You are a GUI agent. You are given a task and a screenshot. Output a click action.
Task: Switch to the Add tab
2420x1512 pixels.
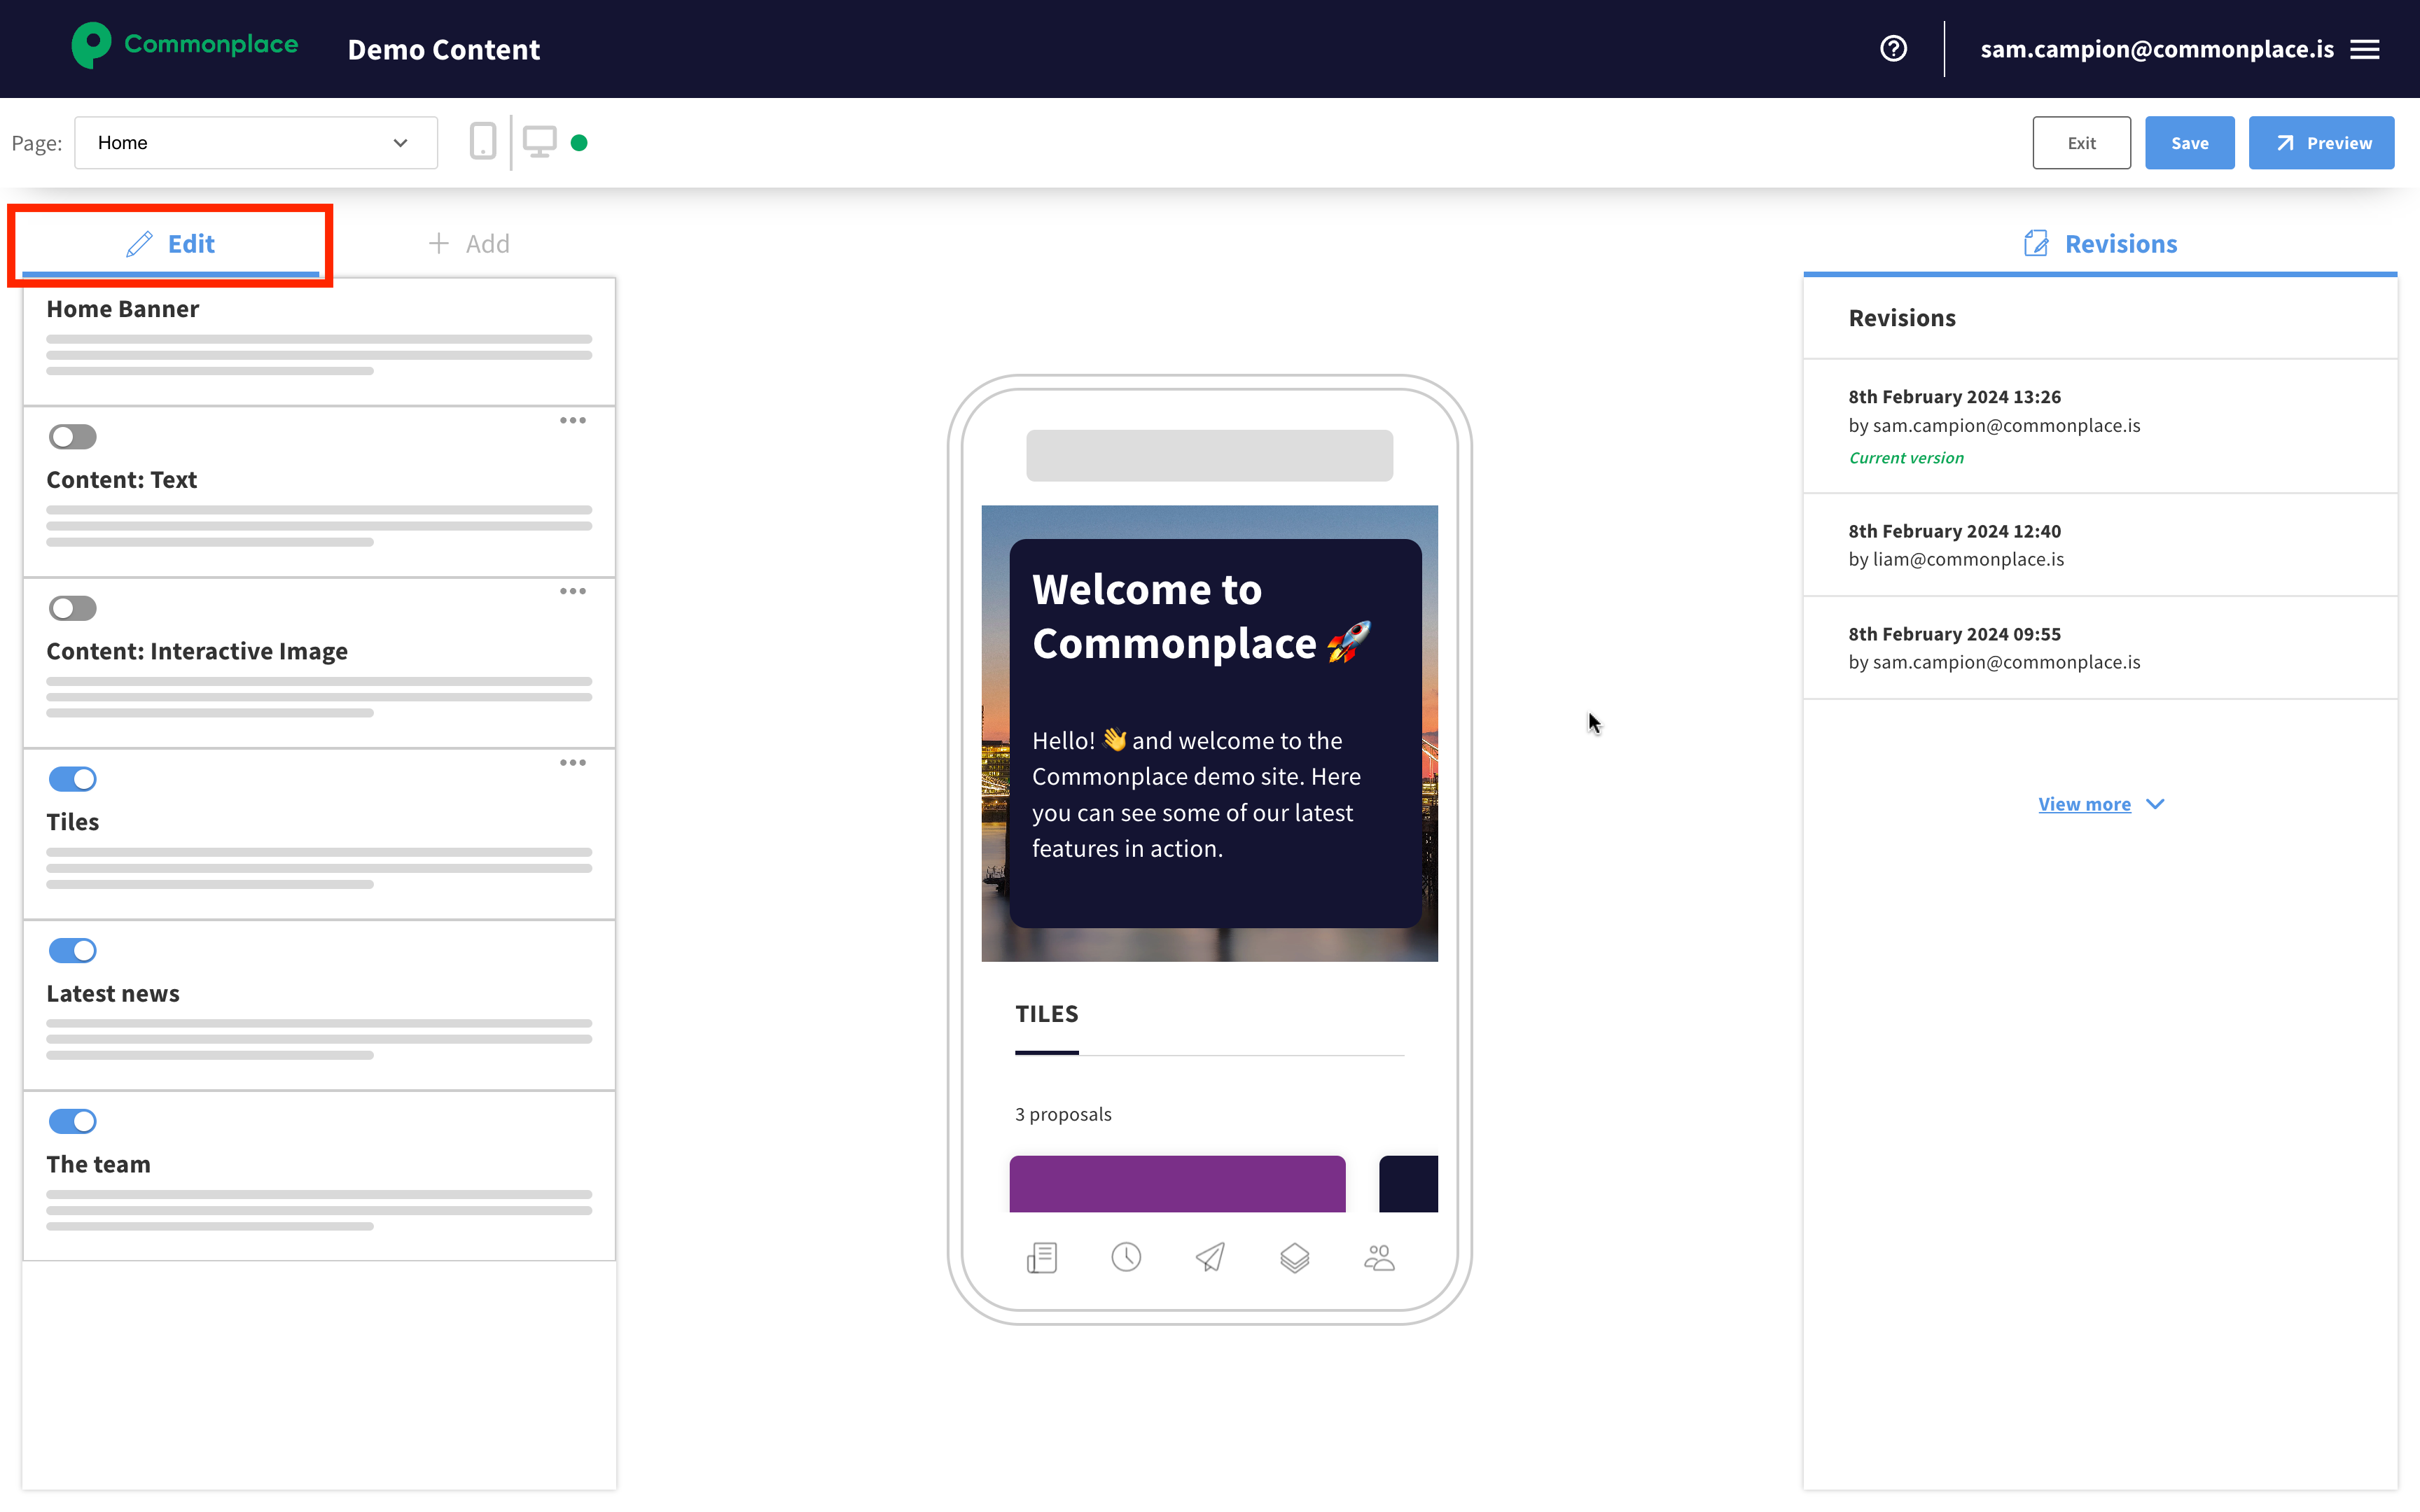(x=469, y=244)
